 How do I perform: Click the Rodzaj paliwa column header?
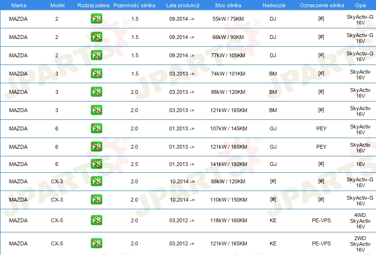pyautogui.click(x=93, y=5)
